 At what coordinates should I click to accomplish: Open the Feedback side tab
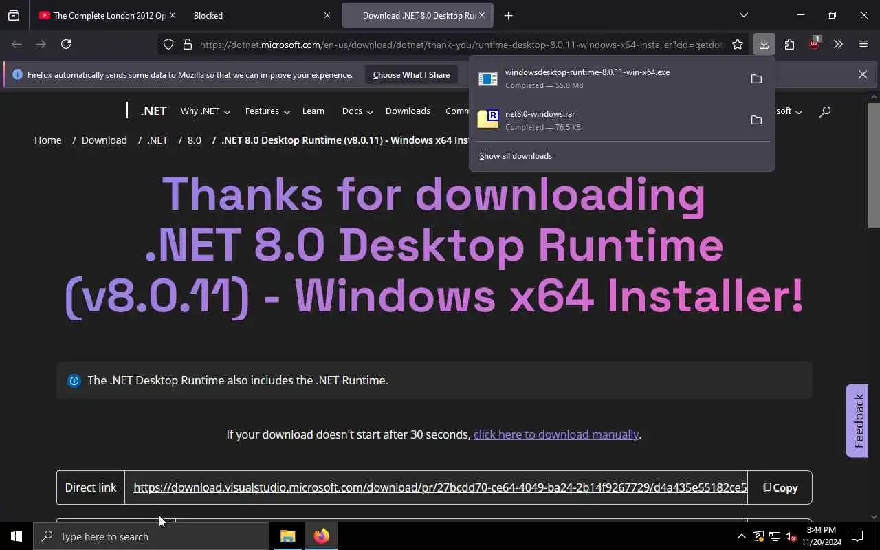pos(857,421)
